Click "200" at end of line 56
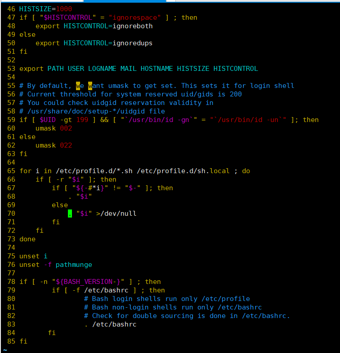The width and height of the screenshot is (340, 353). (236, 94)
